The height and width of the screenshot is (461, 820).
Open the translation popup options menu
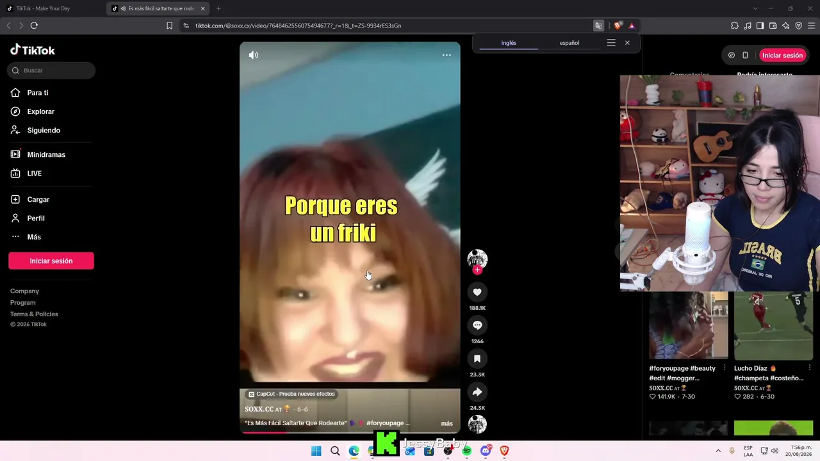[611, 43]
